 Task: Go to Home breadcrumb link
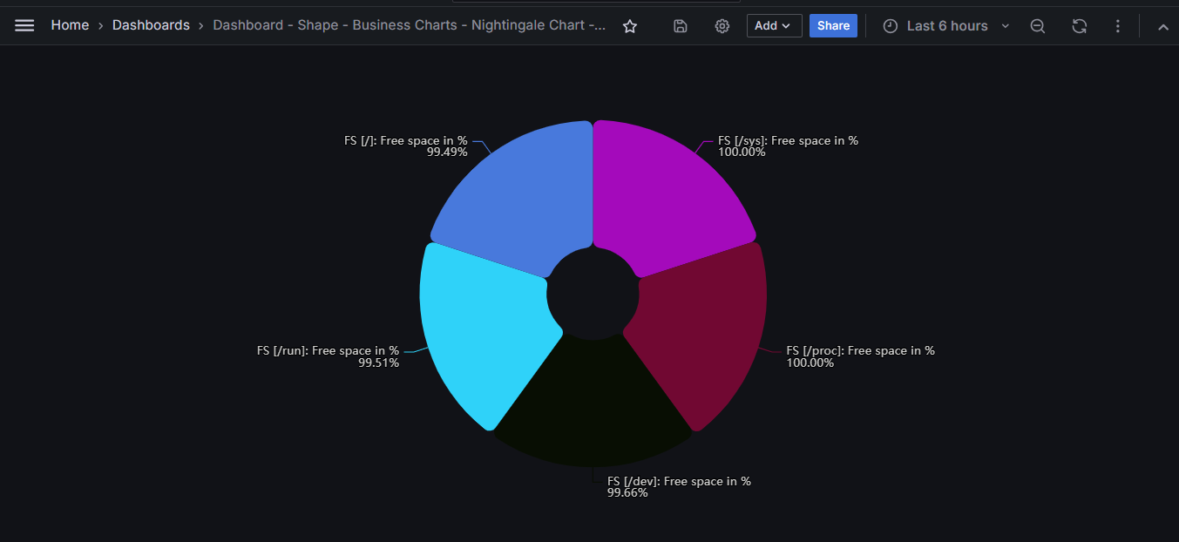click(70, 25)
